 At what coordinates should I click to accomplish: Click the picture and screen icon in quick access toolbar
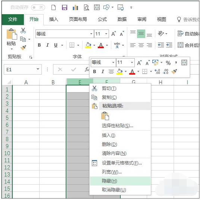121,7
